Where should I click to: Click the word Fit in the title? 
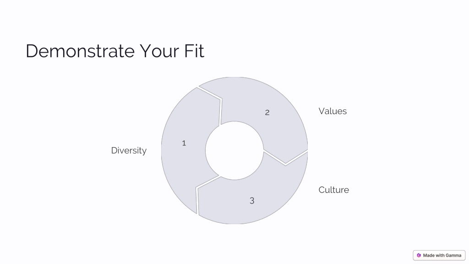tap(194, 51)
